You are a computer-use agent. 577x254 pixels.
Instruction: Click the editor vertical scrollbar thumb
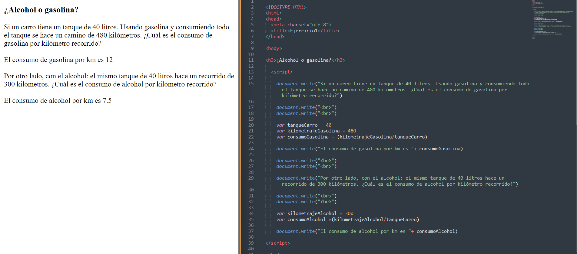pos(576,62)
